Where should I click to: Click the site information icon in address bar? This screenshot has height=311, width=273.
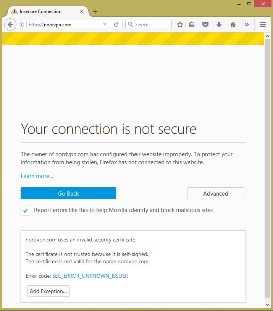[21, 24]
